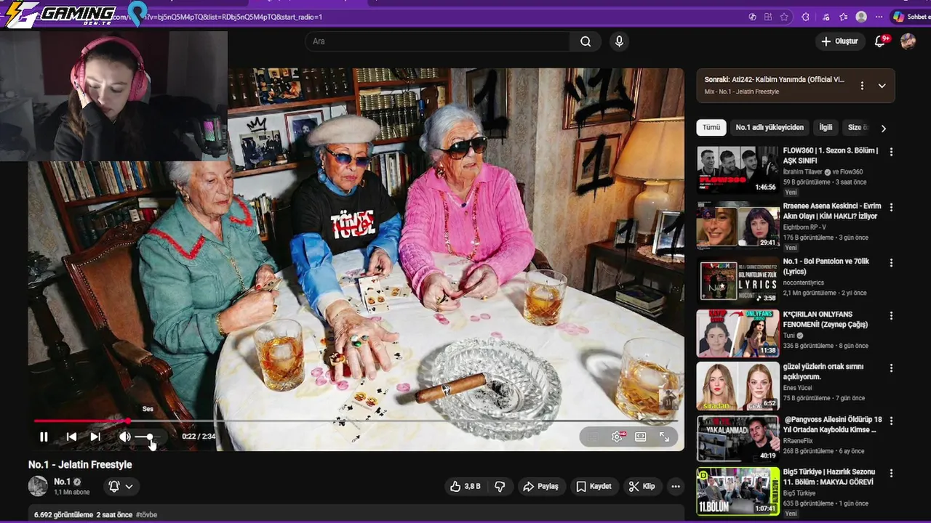This screenshot has width=931, height=523.
Task: Open the browser media control music icon
Action: [x=826, y=17]
